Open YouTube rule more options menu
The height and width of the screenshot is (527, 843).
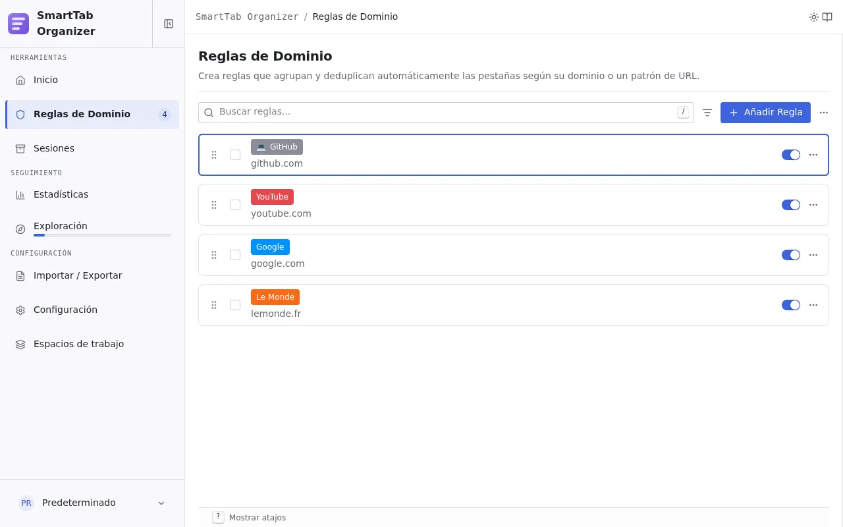click(813, 205)
